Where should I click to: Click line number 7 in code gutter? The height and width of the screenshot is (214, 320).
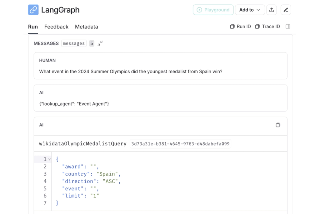[45, 203]
